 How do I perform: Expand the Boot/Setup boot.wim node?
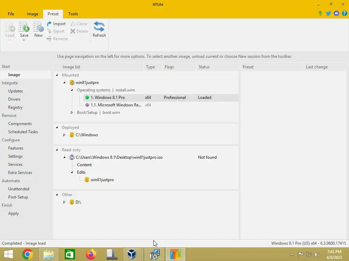click(72, 112)
